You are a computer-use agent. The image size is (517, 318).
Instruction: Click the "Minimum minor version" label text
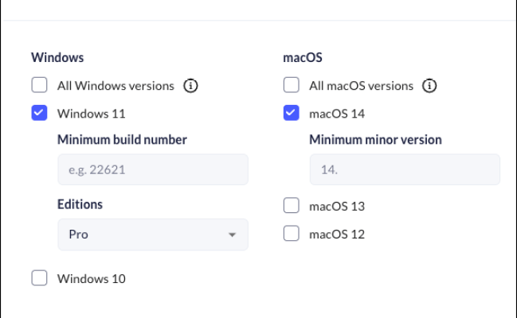coord(375,140)
